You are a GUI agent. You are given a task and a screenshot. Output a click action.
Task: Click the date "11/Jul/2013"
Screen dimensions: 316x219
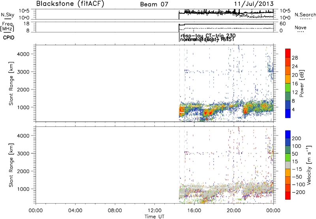tap(254, 4)
